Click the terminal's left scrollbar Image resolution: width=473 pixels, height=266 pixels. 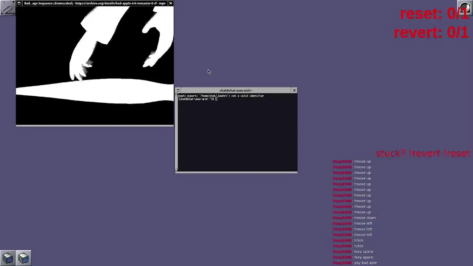(177, 133)
